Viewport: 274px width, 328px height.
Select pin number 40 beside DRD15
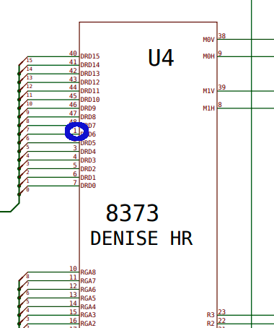click(73, 53)
